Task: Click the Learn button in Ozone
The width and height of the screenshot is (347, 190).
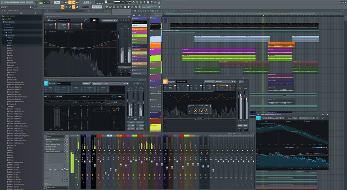Action: click(120, 96)
